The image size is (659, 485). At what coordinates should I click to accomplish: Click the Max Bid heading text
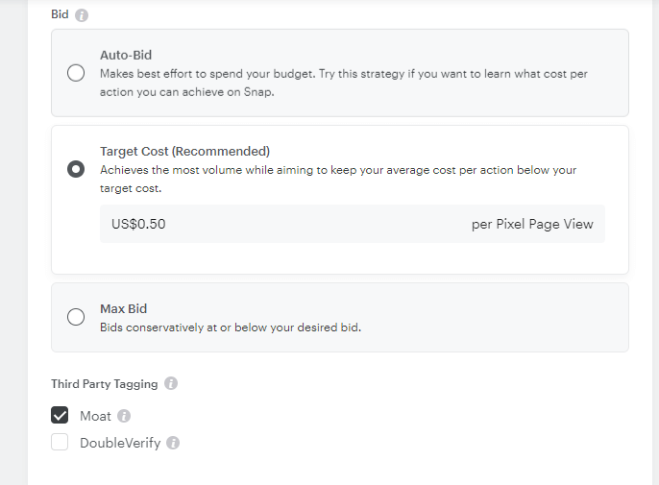124,309
